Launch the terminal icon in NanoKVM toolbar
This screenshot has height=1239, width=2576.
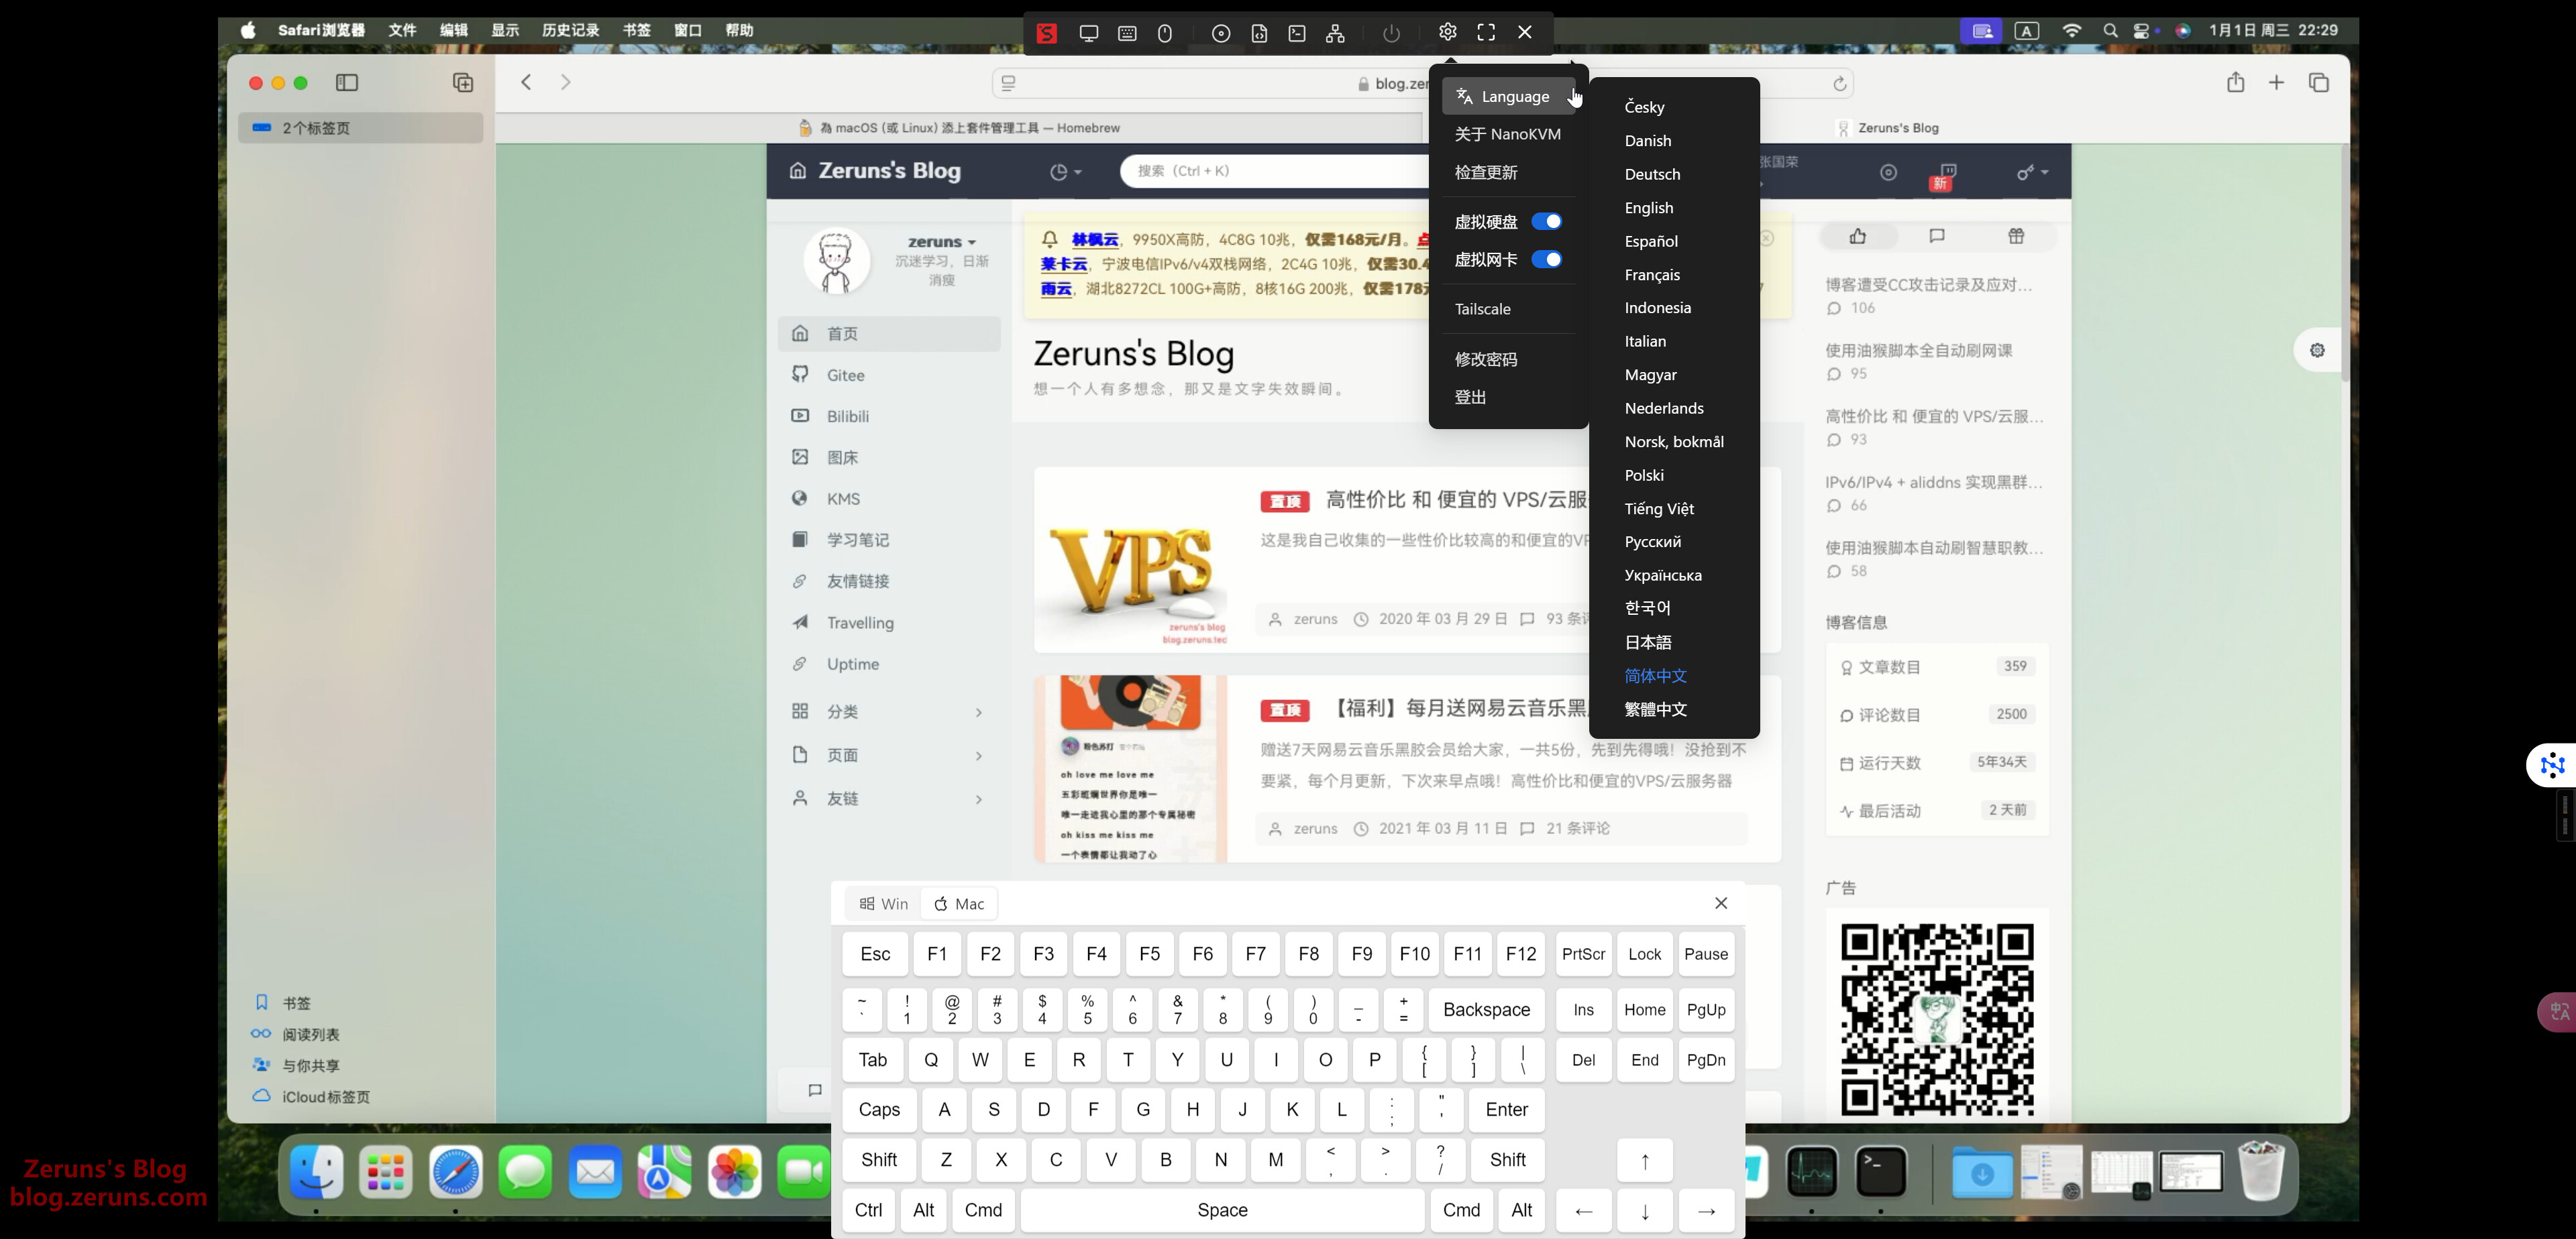coord(1297,33)
